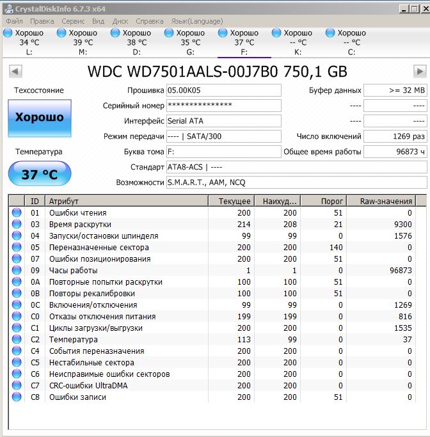Screen dimensions: 430x437
Task: Click the masked Серийный номер field
Action: point(224,106)
